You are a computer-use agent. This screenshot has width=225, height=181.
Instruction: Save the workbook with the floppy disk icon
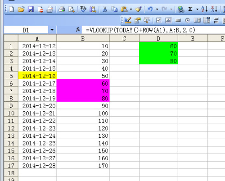[31, 9]
